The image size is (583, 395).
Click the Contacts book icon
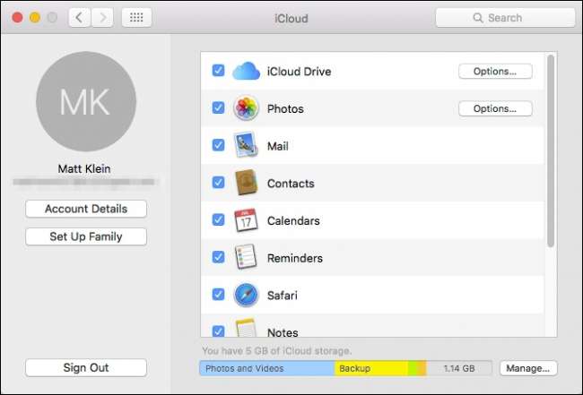click(x=246, y=183)
